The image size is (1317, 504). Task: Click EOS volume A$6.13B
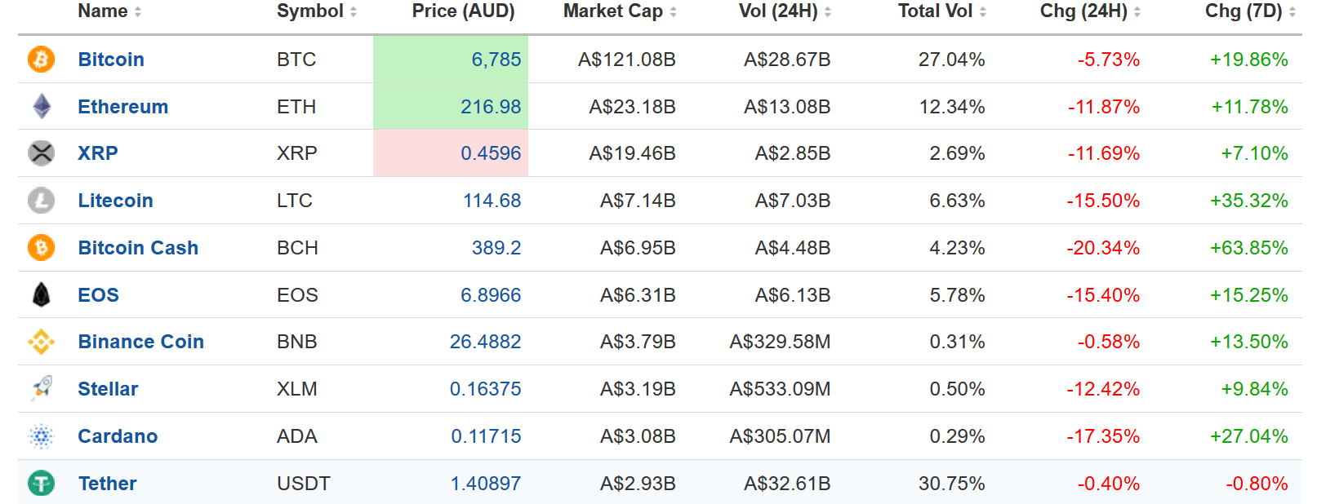(x=793, y=295)
